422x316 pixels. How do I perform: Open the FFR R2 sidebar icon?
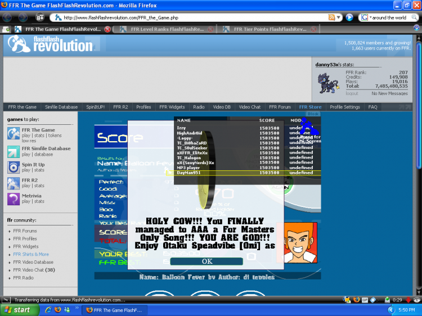pyautogui.click(x=14, y=183)
